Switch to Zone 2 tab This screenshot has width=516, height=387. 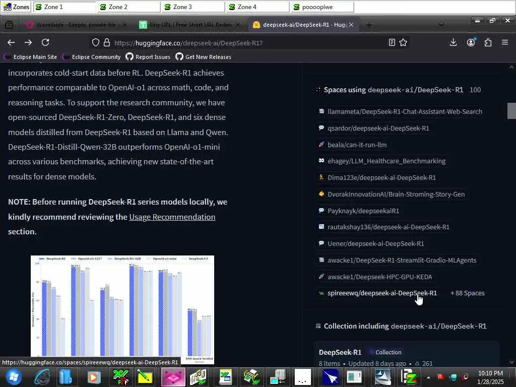point(130,7)
